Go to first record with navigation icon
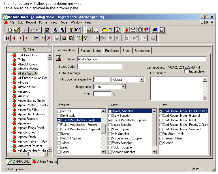 8,38
